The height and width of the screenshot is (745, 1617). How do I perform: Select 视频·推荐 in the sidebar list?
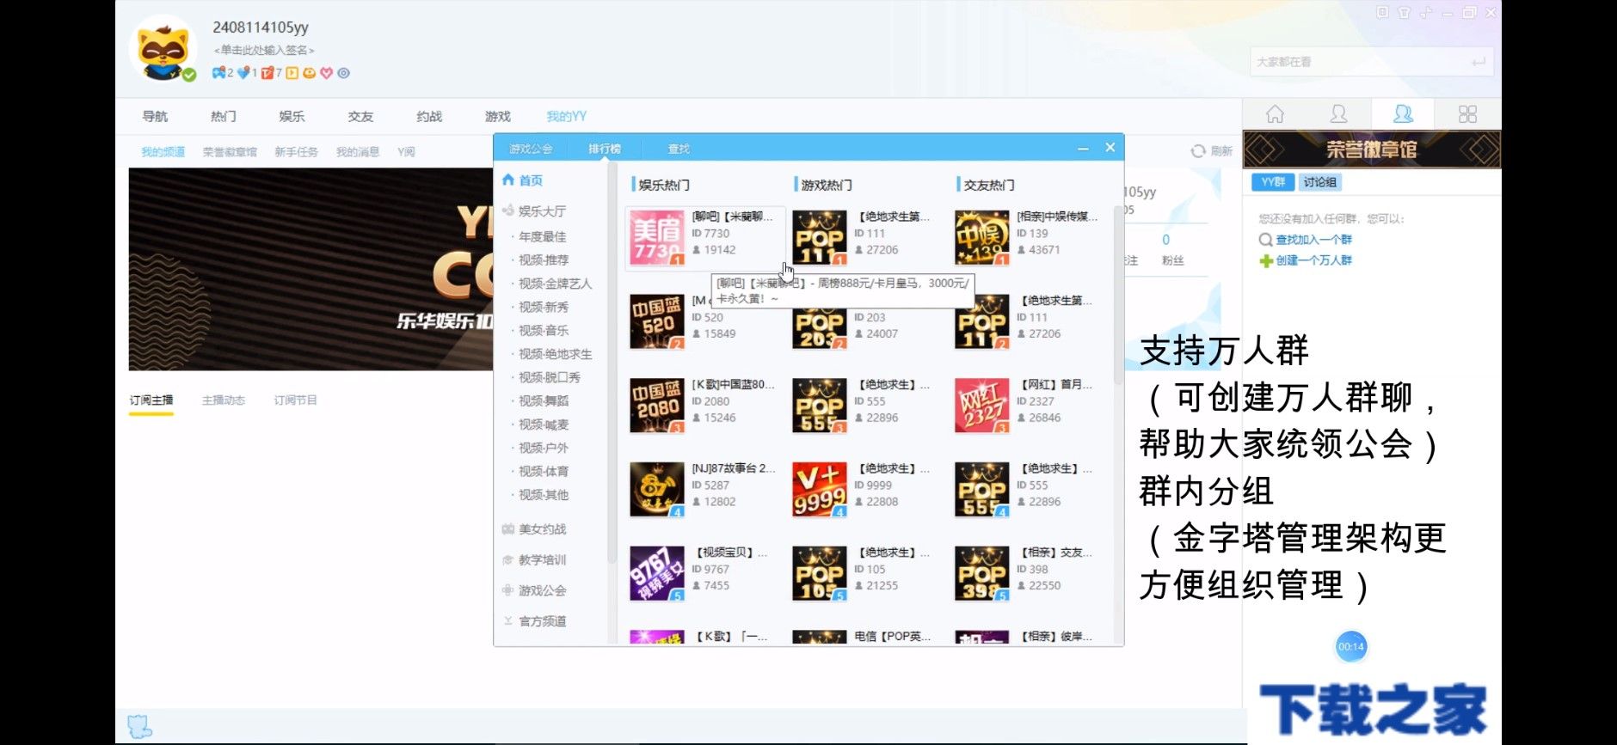544,260
